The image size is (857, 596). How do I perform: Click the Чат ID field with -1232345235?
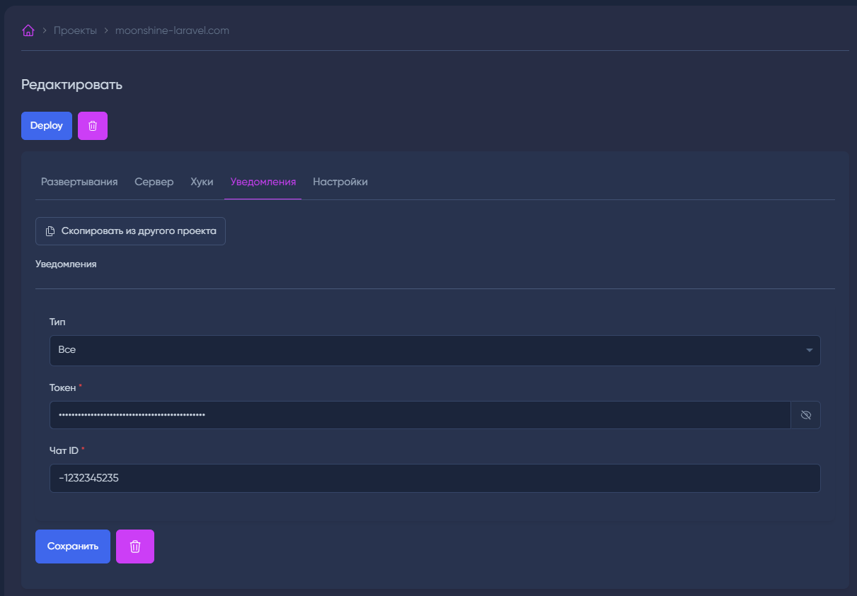pyautogui.click(x=435, y=478)
